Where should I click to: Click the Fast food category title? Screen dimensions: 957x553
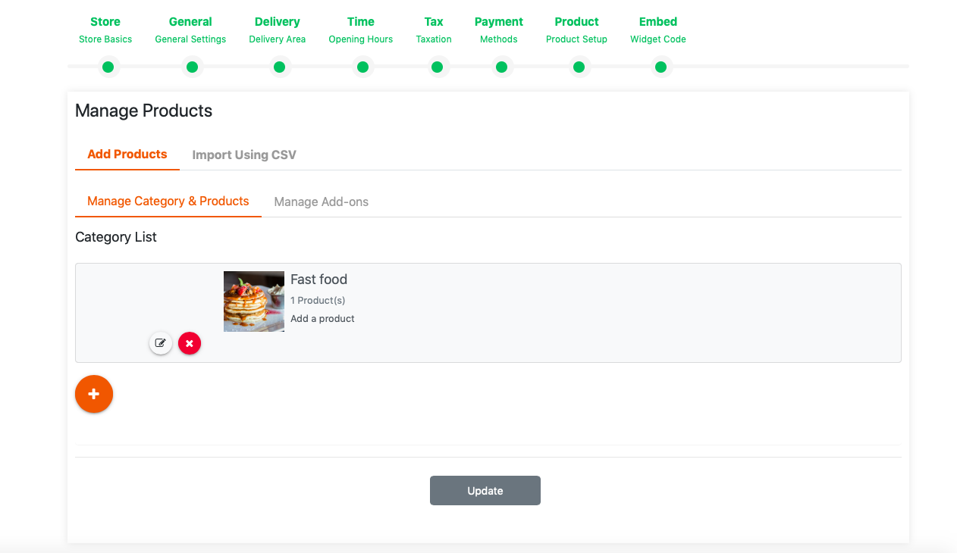point(318,280)
